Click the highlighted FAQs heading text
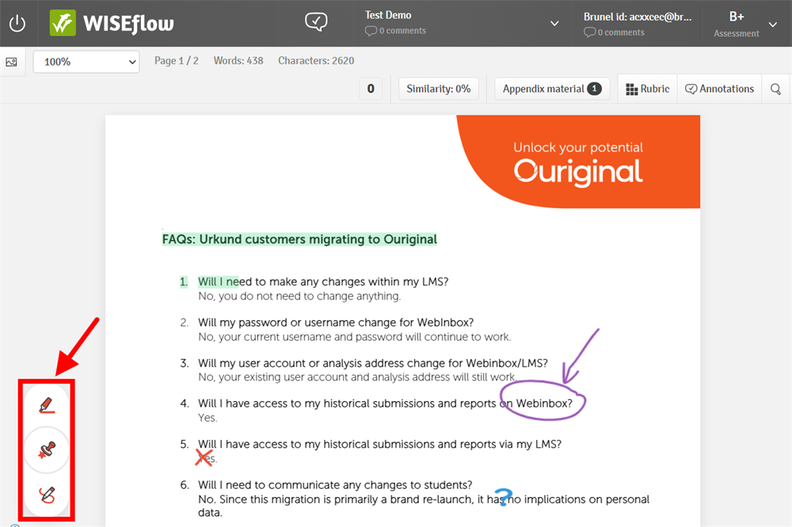This screenshot has width=792, height=527. (299, 239)
